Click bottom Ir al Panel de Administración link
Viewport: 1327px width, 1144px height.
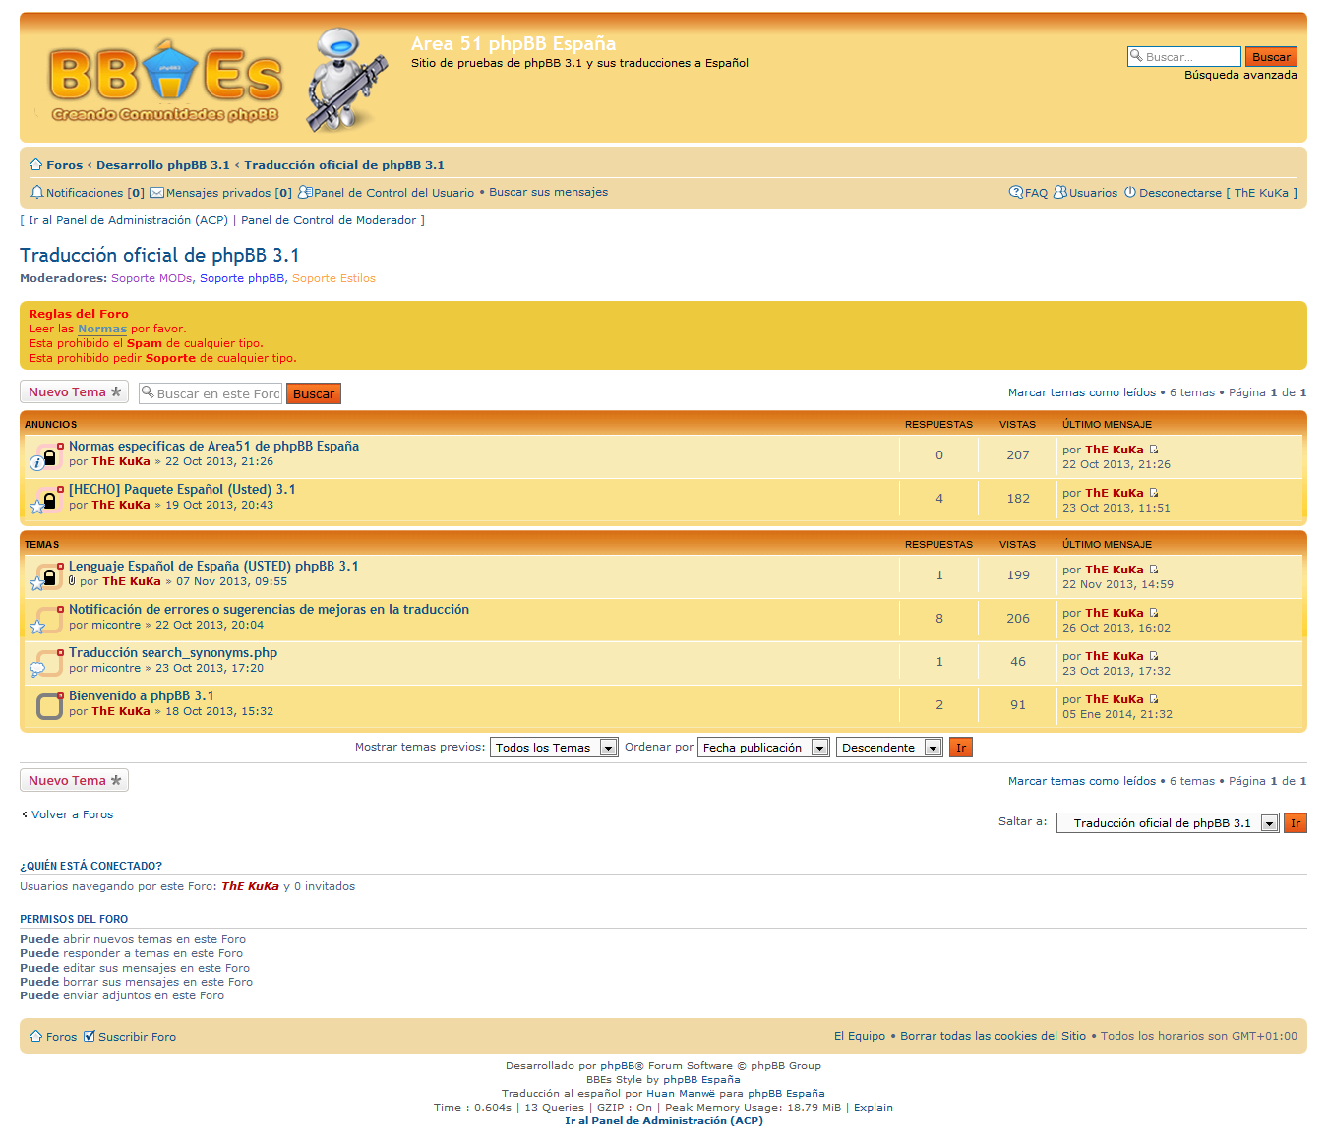tap(664, 1120)
